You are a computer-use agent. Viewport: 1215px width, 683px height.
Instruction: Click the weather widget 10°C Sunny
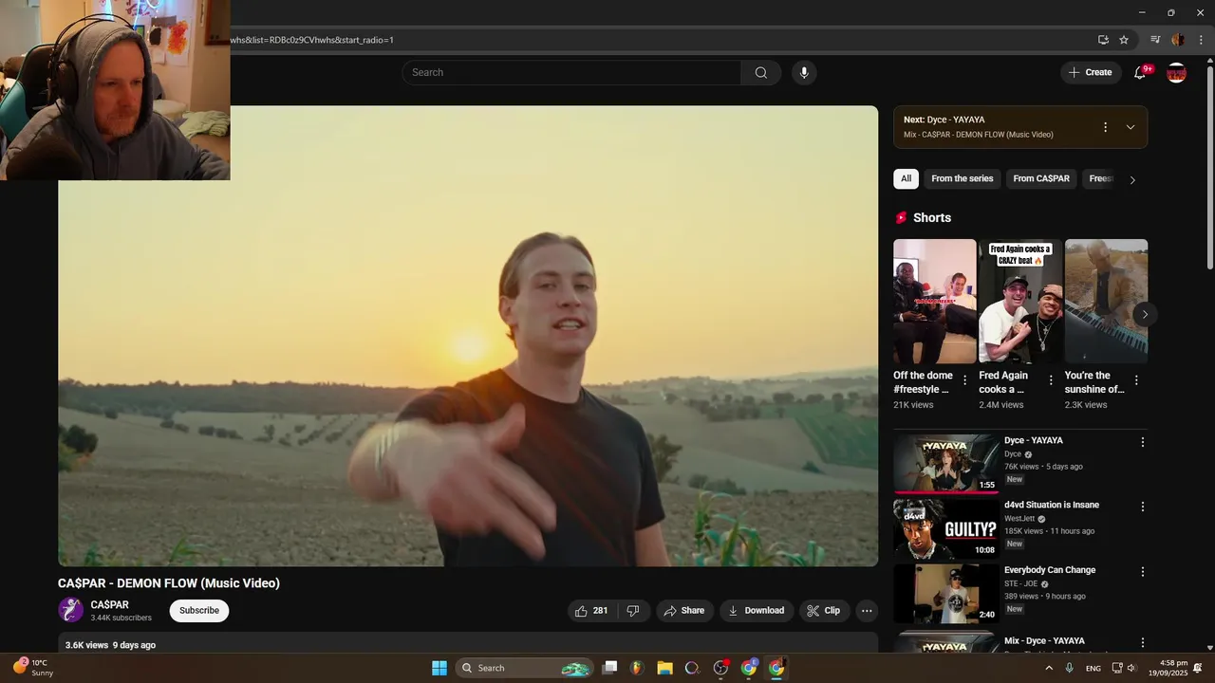[33, 668]
